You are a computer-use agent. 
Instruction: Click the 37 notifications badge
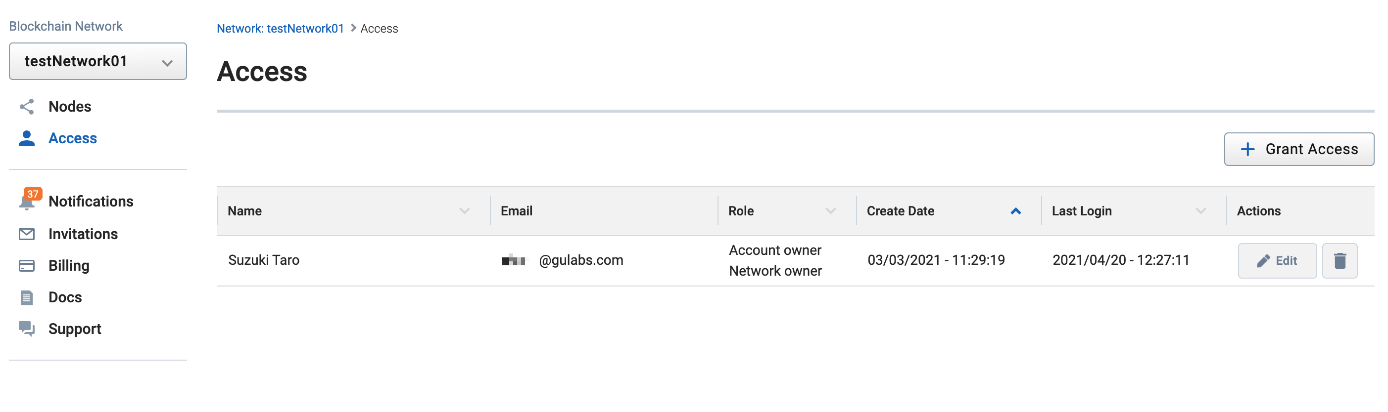[x=33, y=194]
